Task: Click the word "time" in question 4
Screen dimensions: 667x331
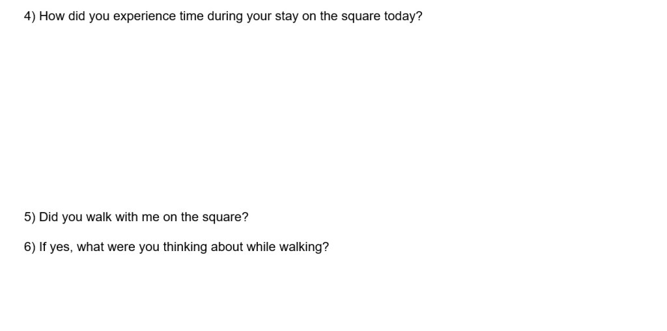Action: (x=192, y=16)
